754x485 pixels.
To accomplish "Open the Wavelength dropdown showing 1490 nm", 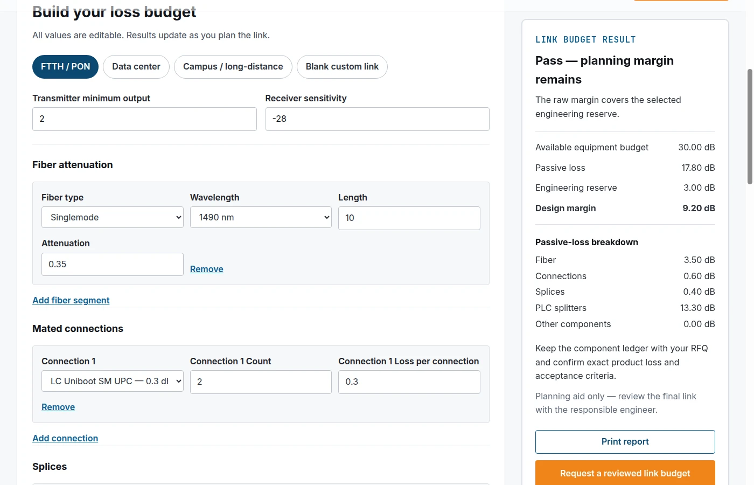I will pos(261,217).
